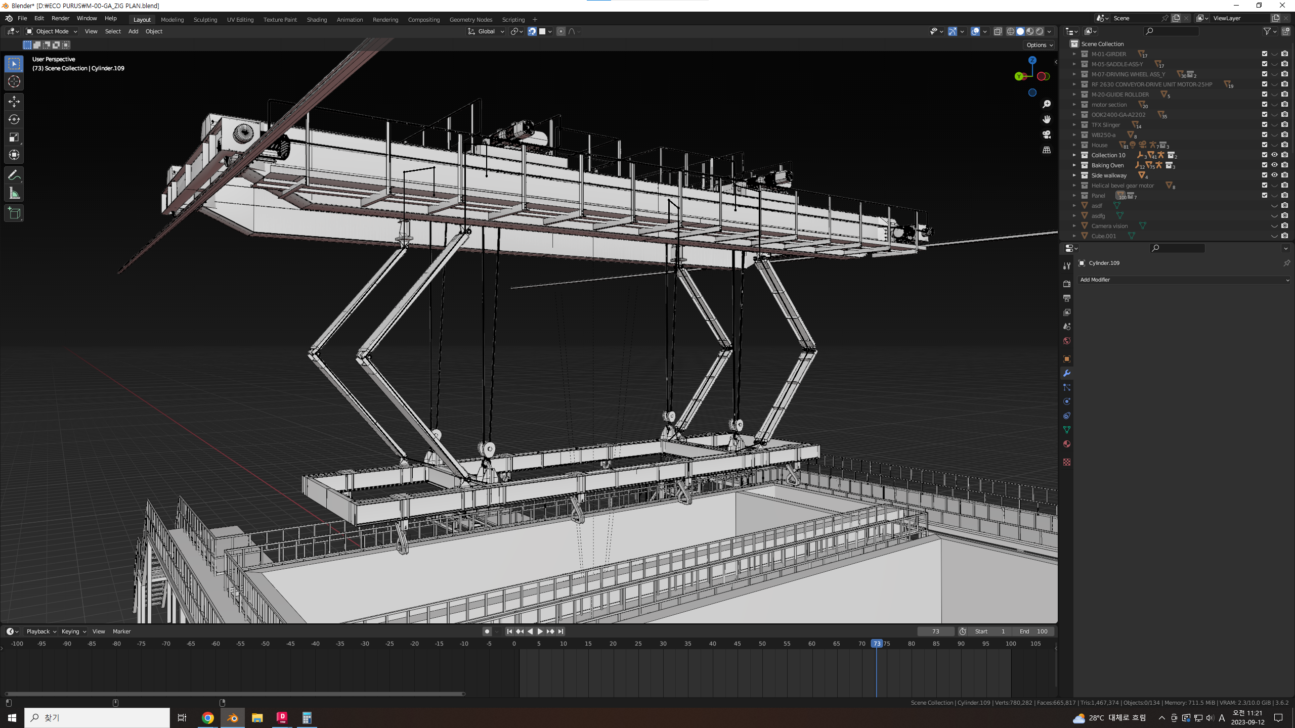Disable render for Cube.001 camera icon
Image resolution: width=1295 pixels, height=728 pixels.
[x=1284, y=236]
